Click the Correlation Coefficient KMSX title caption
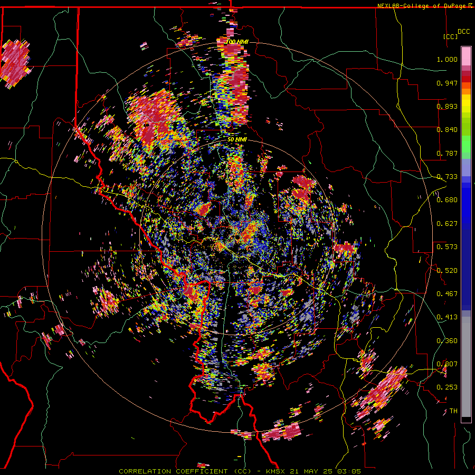475x475 pixels. tap(240, 471)
